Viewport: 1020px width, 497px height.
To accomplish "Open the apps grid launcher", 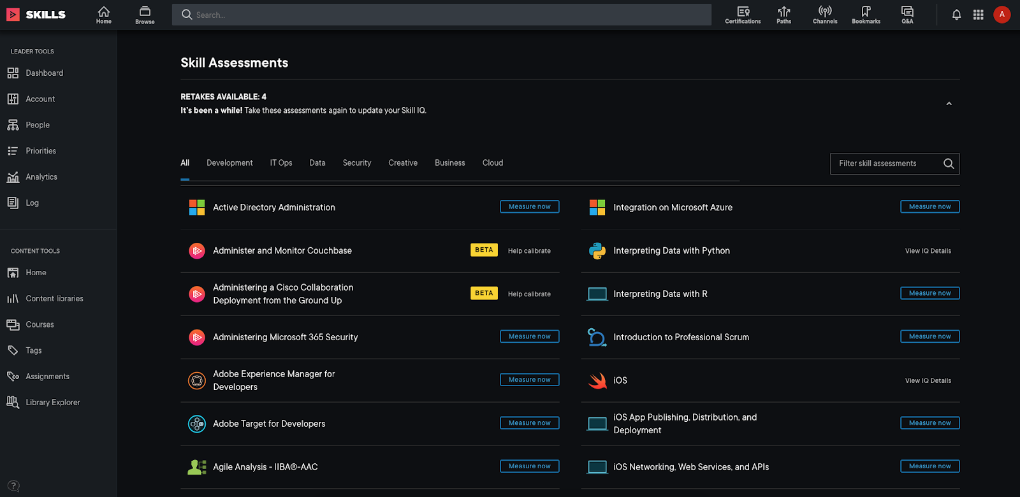I will (979, 15).
